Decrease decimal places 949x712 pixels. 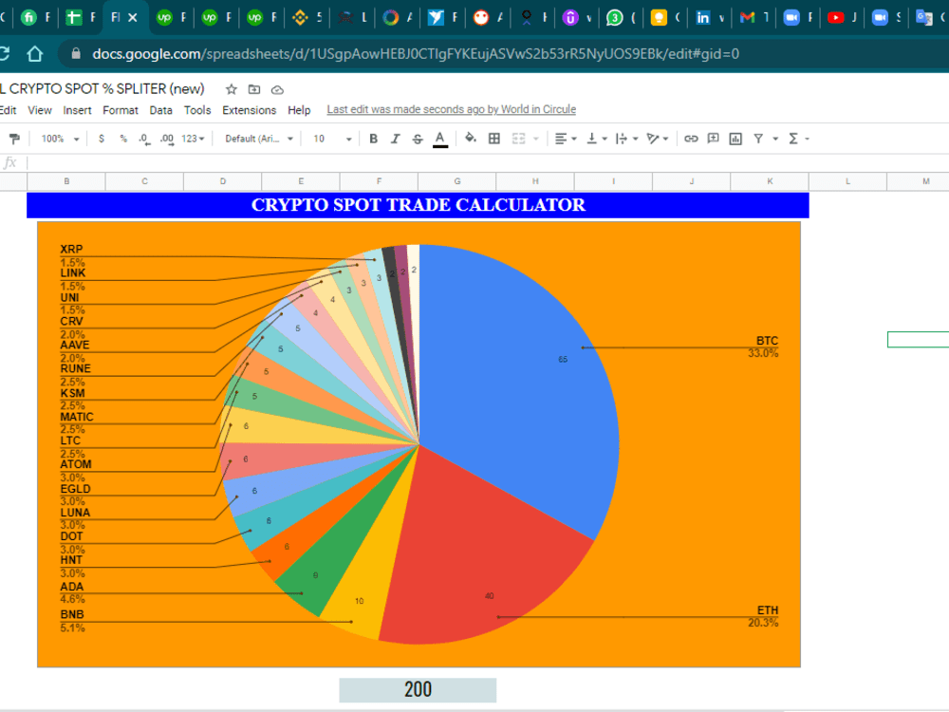[143, 138]
